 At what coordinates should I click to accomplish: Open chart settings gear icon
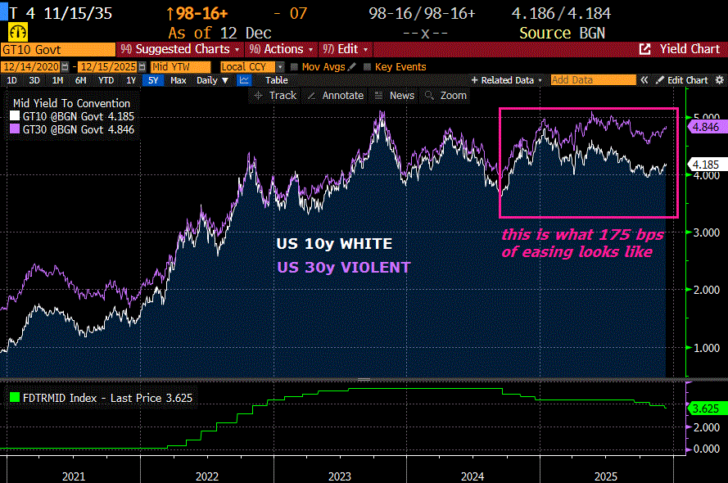(x=719, y=80)
